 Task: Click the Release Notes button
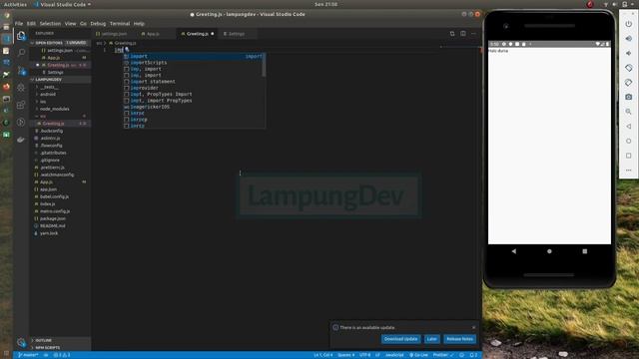(x=459, y=339)
